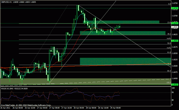The image size is (179, 110).
Task: Select the RSI(13) 54.5659 indicator label
Action: pyautogui.click(x=21, y=89)
